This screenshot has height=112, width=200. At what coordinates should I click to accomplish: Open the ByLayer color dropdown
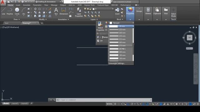point(121,23)
